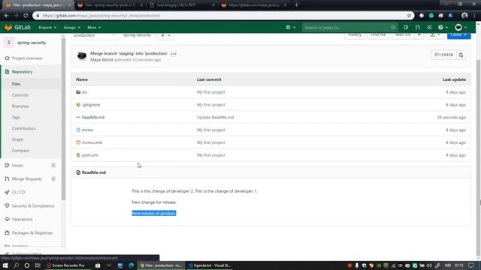The height and width of the screenshot is (270, 481).
Task: Open the download source code dropdown
Action: click(435, 35)
